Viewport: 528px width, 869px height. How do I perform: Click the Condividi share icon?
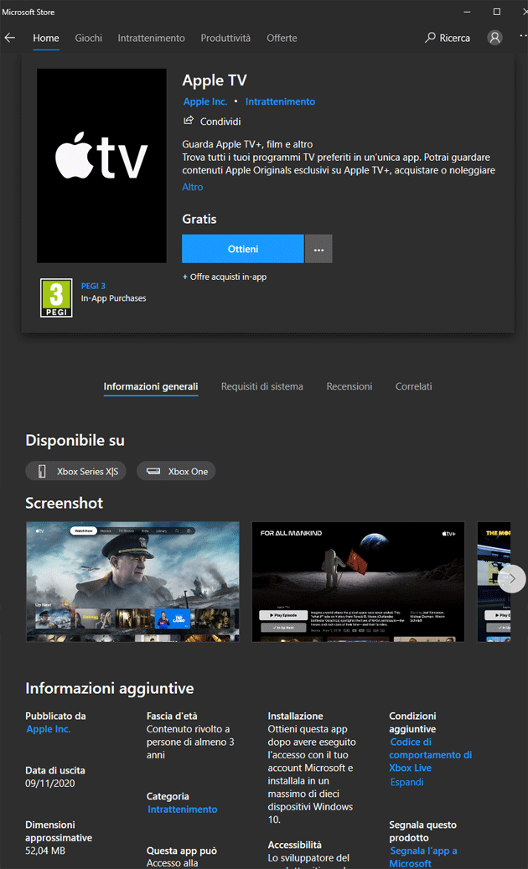[189, 122]
